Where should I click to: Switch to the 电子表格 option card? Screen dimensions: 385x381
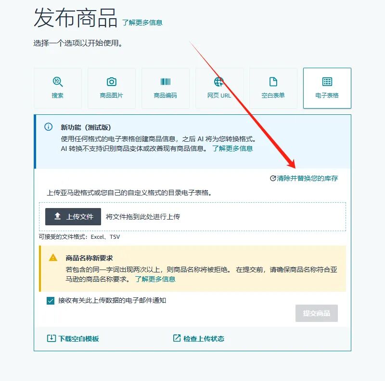coord(327,88)
